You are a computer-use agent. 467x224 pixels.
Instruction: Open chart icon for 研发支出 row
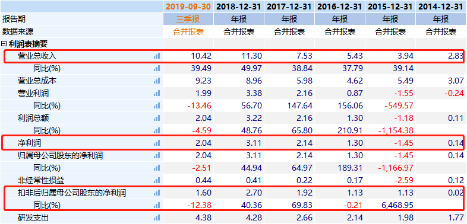click(157, 217)
